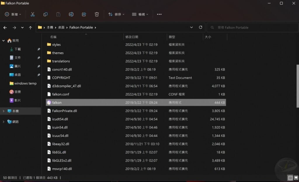The width and height of the screenshot is (299, 182).
Task: Open the 新增 (New) dropdown
Action: (x=13, y=14)
